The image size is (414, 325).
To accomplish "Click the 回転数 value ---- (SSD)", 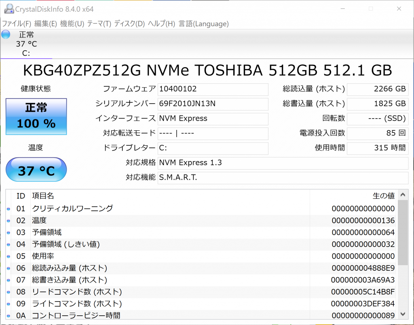I will coord(378,119).
